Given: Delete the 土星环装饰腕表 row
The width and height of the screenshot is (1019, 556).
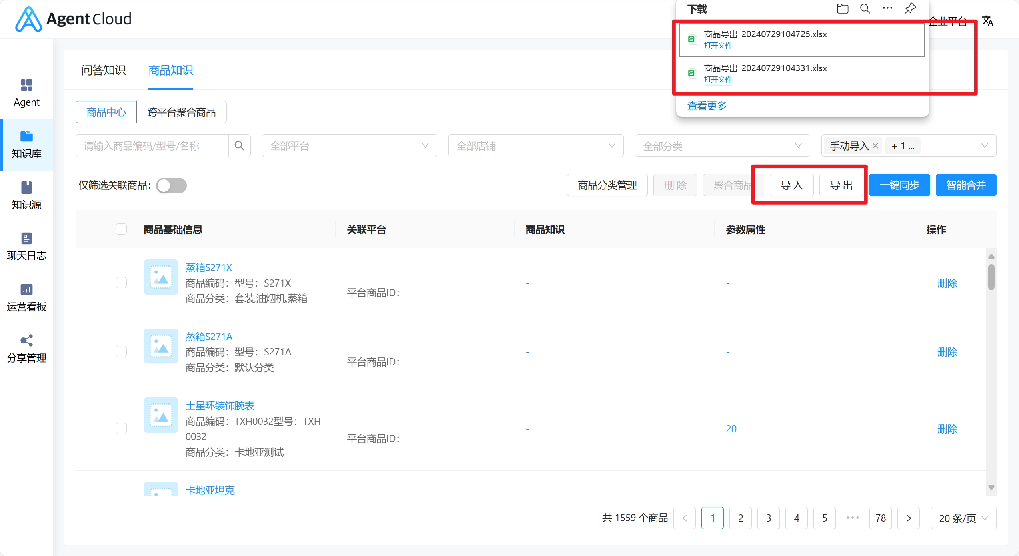Looking at the screenshot, I should tap(947, 429).
